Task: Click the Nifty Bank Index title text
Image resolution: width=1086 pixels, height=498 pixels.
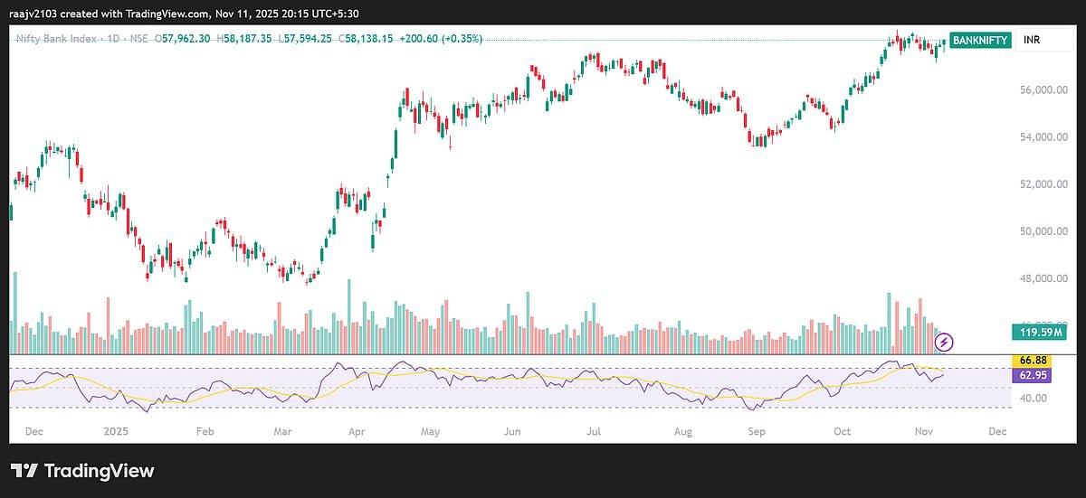Action: [x=52, y=39]
